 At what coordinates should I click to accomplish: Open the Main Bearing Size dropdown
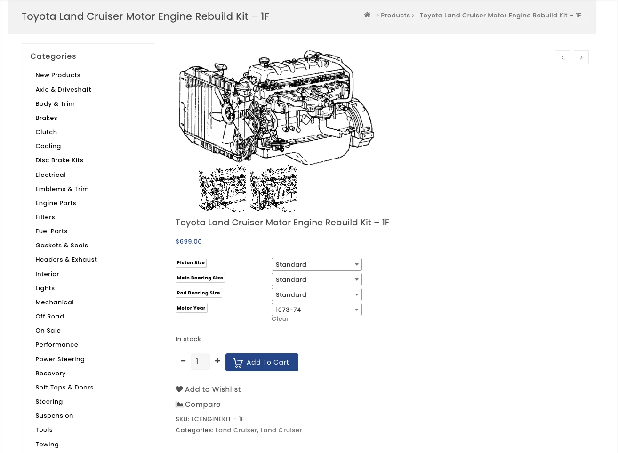click(x=317, y=279)
